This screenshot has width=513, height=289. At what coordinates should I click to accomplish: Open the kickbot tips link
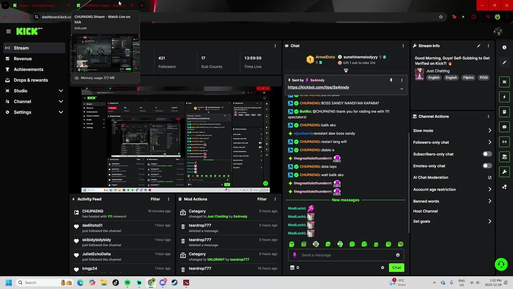coord(318,87)
